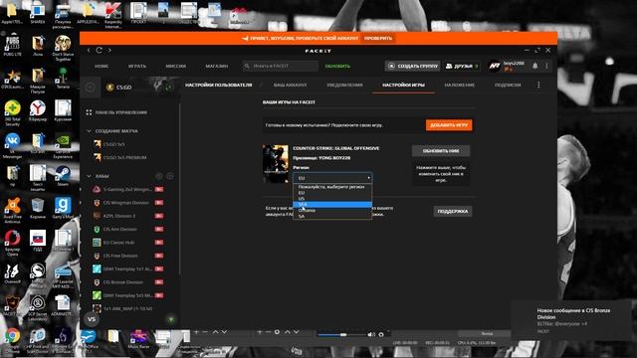The height and width of the screenshot is (358, 637).
Task: Click the round icon left of CS:GO
Action: tap(90, 87)
